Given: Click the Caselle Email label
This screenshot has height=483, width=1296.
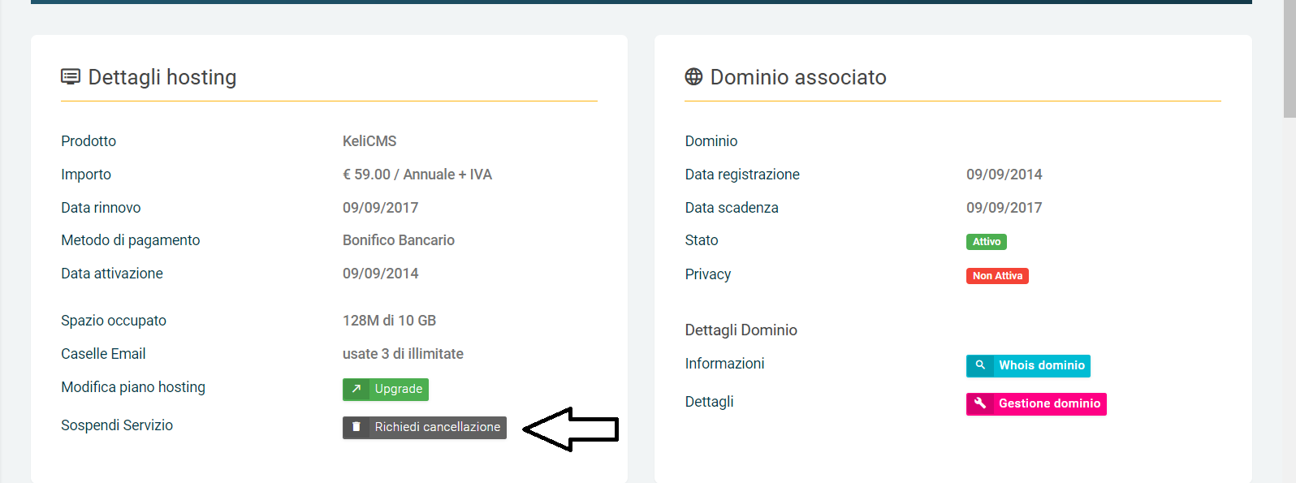Looking at the screenshot, I should (103, 354).
